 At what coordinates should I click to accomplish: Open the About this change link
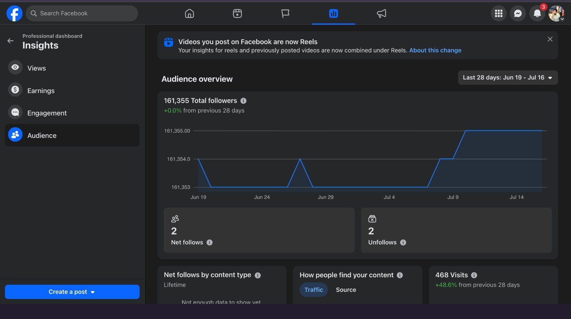(435, 50)
